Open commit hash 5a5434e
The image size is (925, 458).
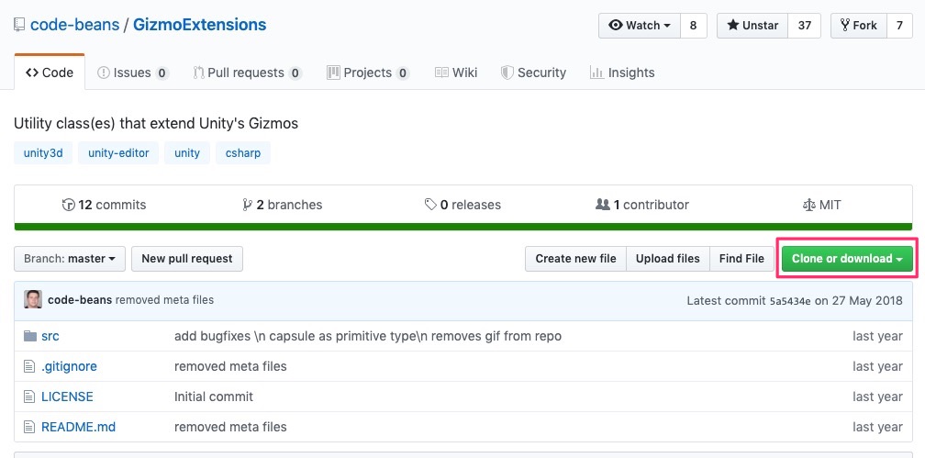click(790, 300)
